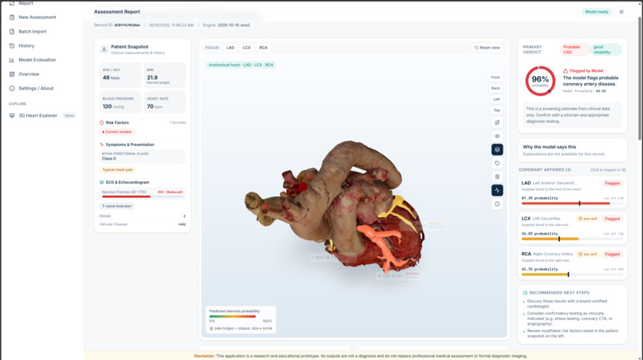
Task: Click the pause columns icon in viewer
Action: click(x=497, y=176)
